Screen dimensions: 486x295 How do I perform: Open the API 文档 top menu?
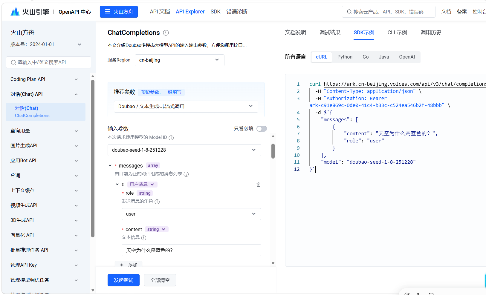160,12
